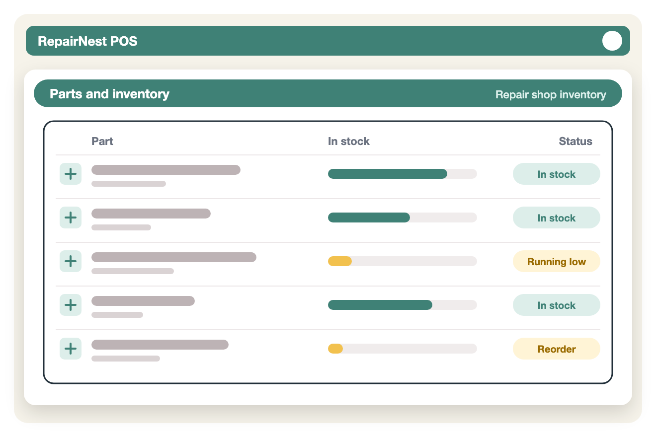Click the In stock column header
This screenshot has width=656, height=437.
[349, 141]
